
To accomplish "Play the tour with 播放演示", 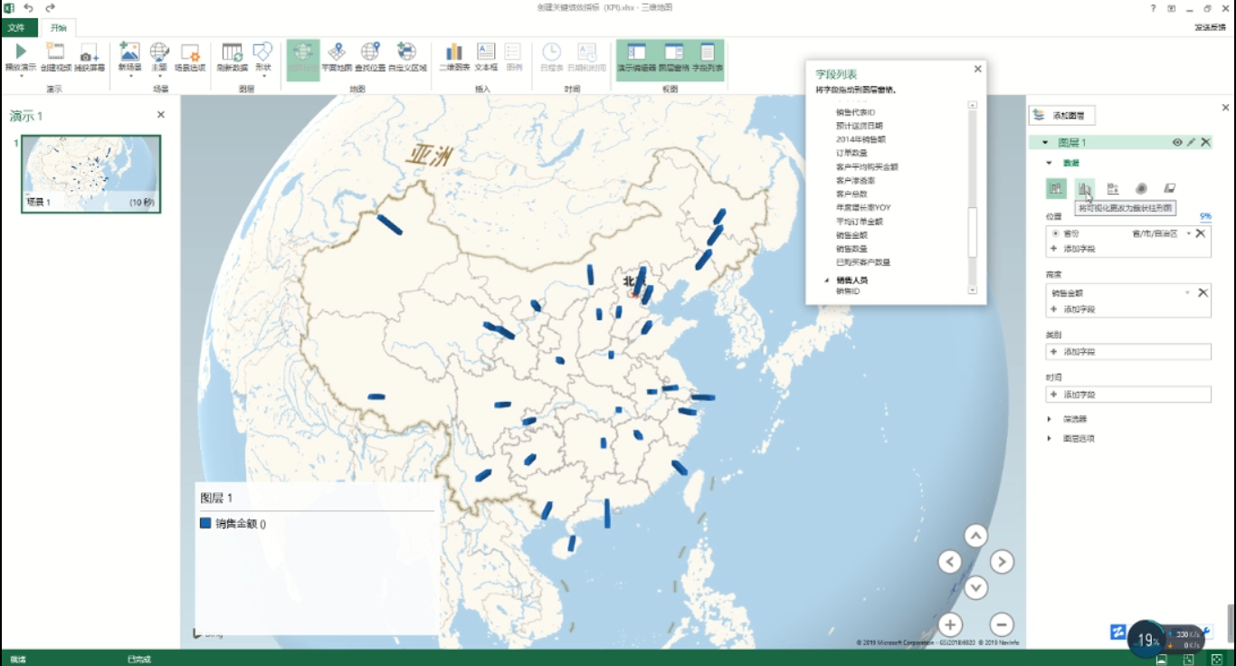I will [21, 56].
